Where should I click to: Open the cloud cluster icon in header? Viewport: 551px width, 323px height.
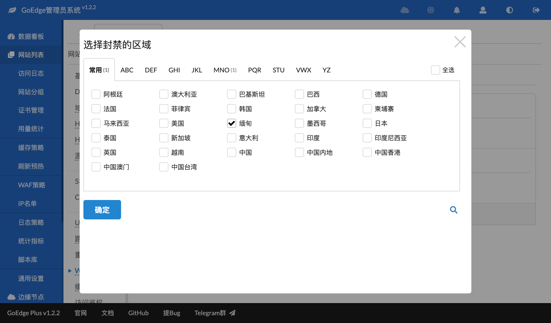point(405,10)
